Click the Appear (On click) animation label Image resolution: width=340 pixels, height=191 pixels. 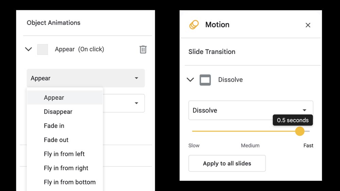click(80, 50)
